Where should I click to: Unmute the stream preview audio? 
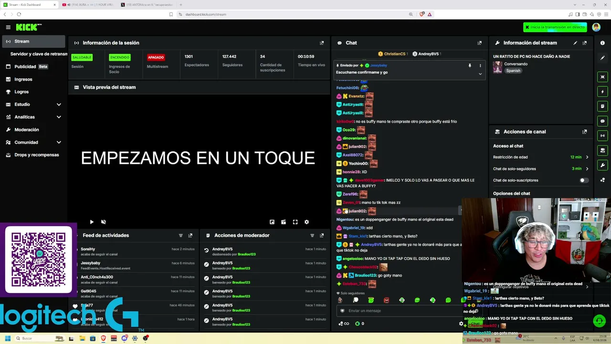point(104,222)
